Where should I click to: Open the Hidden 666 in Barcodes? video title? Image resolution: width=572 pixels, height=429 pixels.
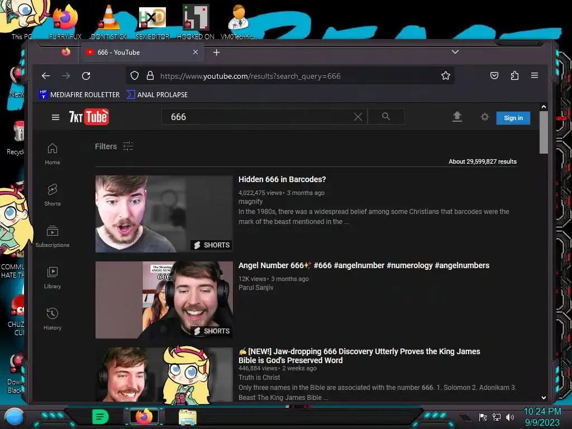click(x=282, y=179)
